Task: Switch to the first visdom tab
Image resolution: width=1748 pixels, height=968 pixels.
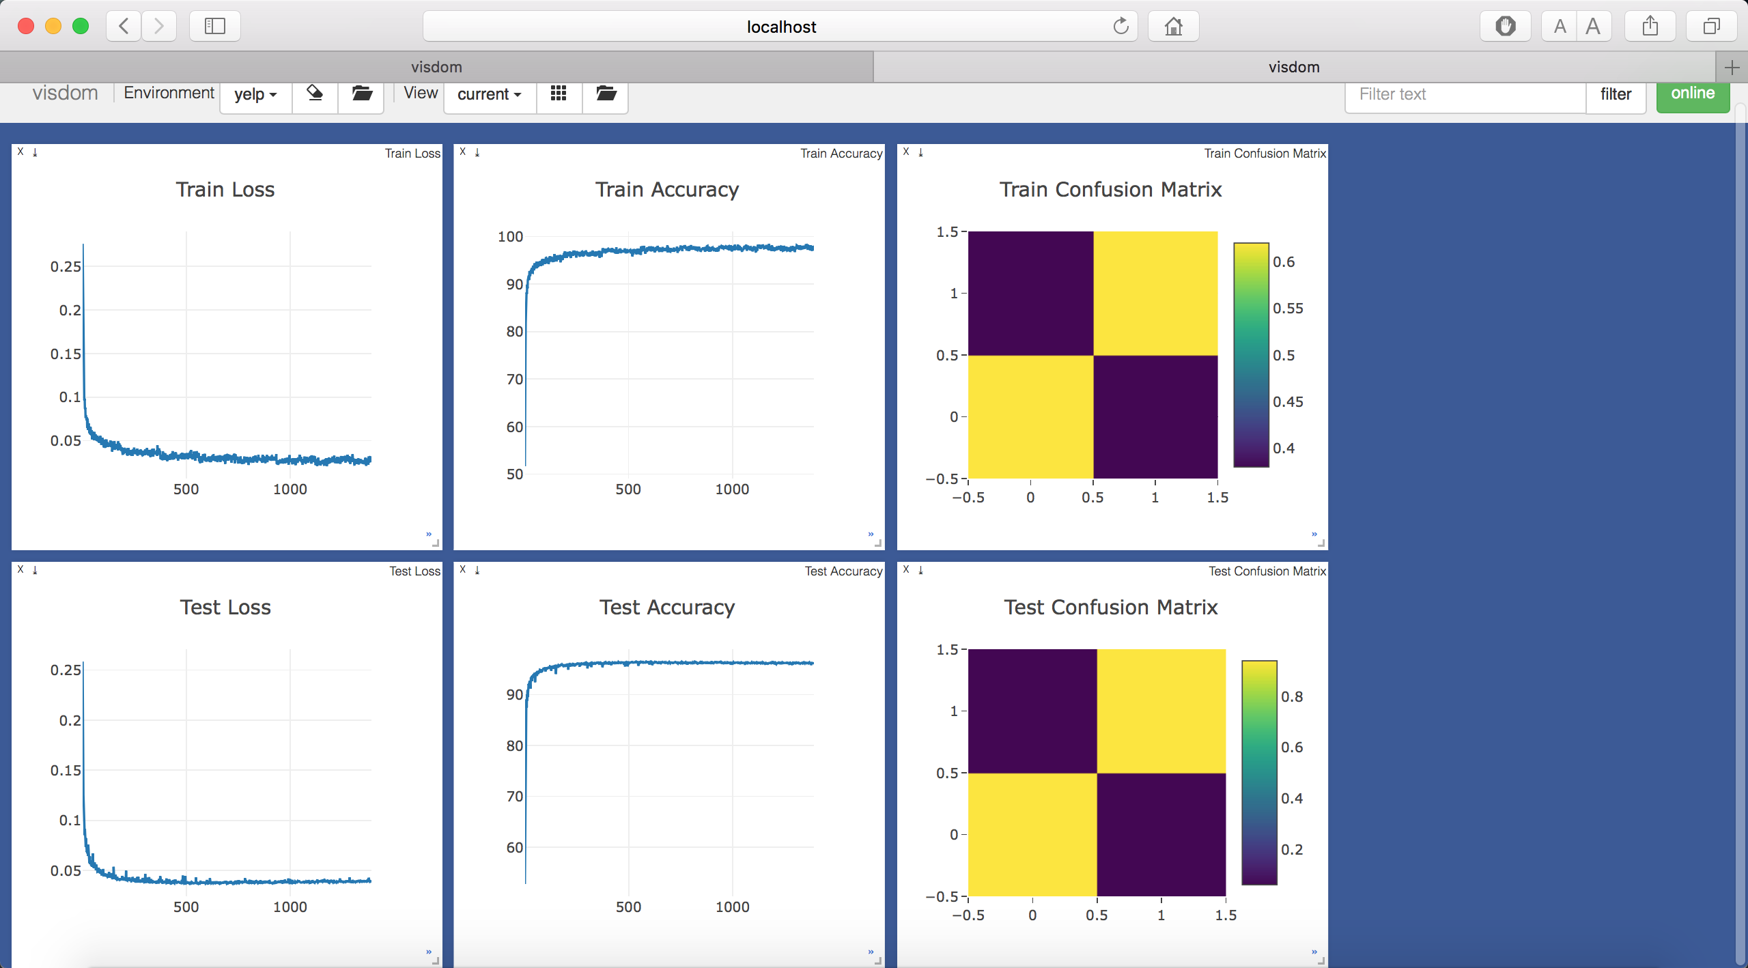Action: [436, 67]
